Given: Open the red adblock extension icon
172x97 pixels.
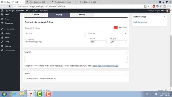Looking at the screenshot, I should 154,6.
